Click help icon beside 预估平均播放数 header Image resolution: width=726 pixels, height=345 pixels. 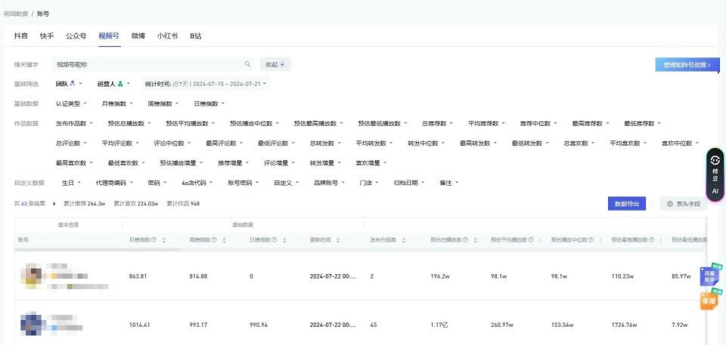(x=531, y=240)
